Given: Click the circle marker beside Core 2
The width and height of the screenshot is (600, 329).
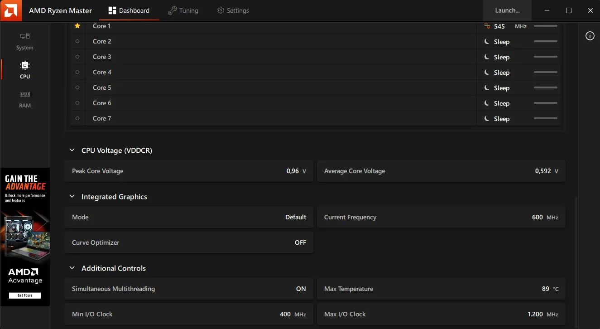Looking at the screenshot, I should tap(77, 41).
